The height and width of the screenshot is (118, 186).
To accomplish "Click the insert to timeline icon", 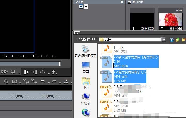I will pos(43,72).
